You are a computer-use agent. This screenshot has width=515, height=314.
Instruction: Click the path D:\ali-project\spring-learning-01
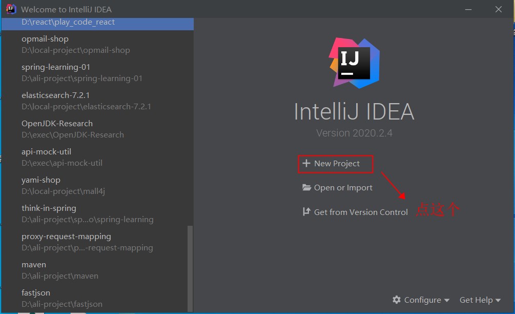tap(82, 78)
